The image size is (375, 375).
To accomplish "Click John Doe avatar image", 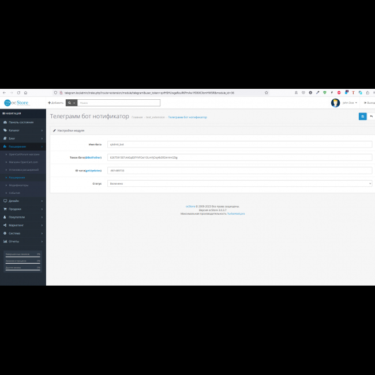I will point(335,103).
